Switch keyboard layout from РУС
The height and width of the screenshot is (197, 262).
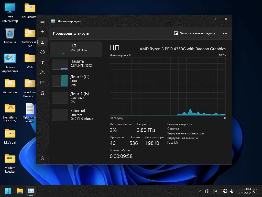coord(215,191)
